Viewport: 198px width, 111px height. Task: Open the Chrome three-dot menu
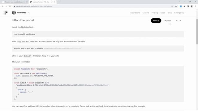195,6
